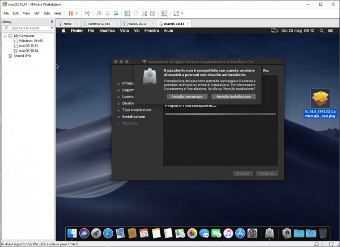Viewport: 340px width, 247px height.
Task: Open Launchpad rocket icon in dock
Action: click(96, 233)
